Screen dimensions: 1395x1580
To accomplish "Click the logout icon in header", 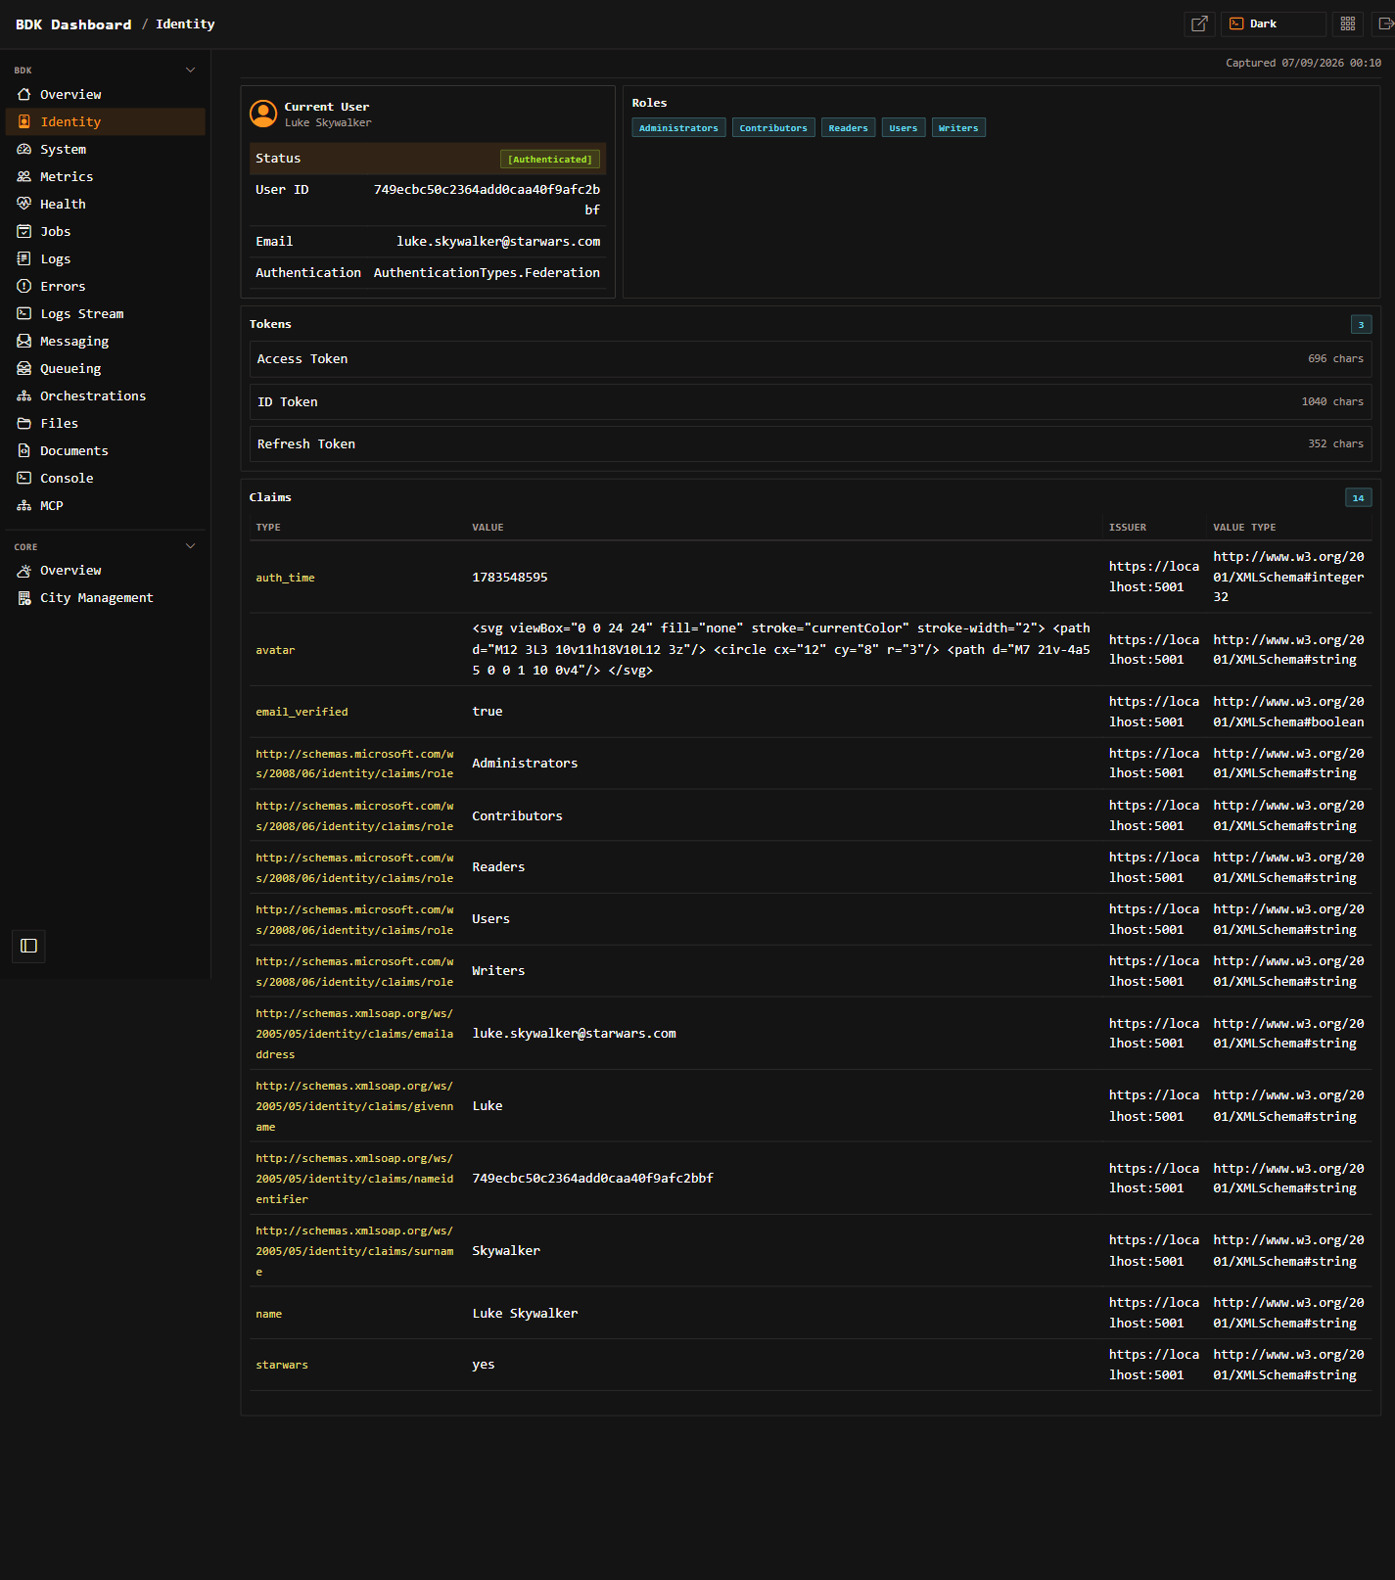I will click(x=1385, y=23).
